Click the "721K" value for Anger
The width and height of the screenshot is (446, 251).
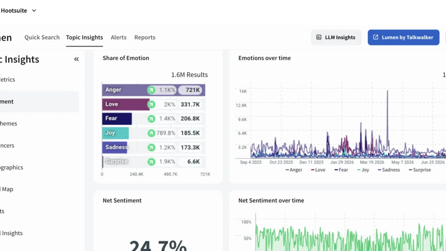click(x=193, y=90)
